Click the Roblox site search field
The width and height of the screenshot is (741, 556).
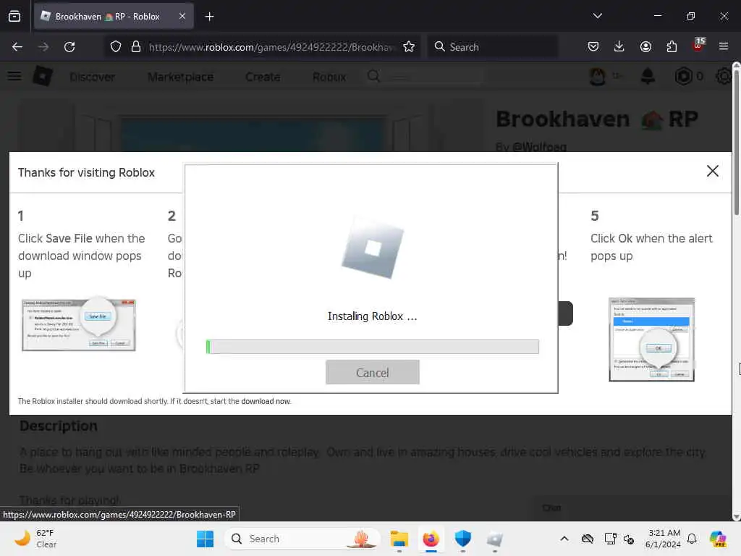425,76
